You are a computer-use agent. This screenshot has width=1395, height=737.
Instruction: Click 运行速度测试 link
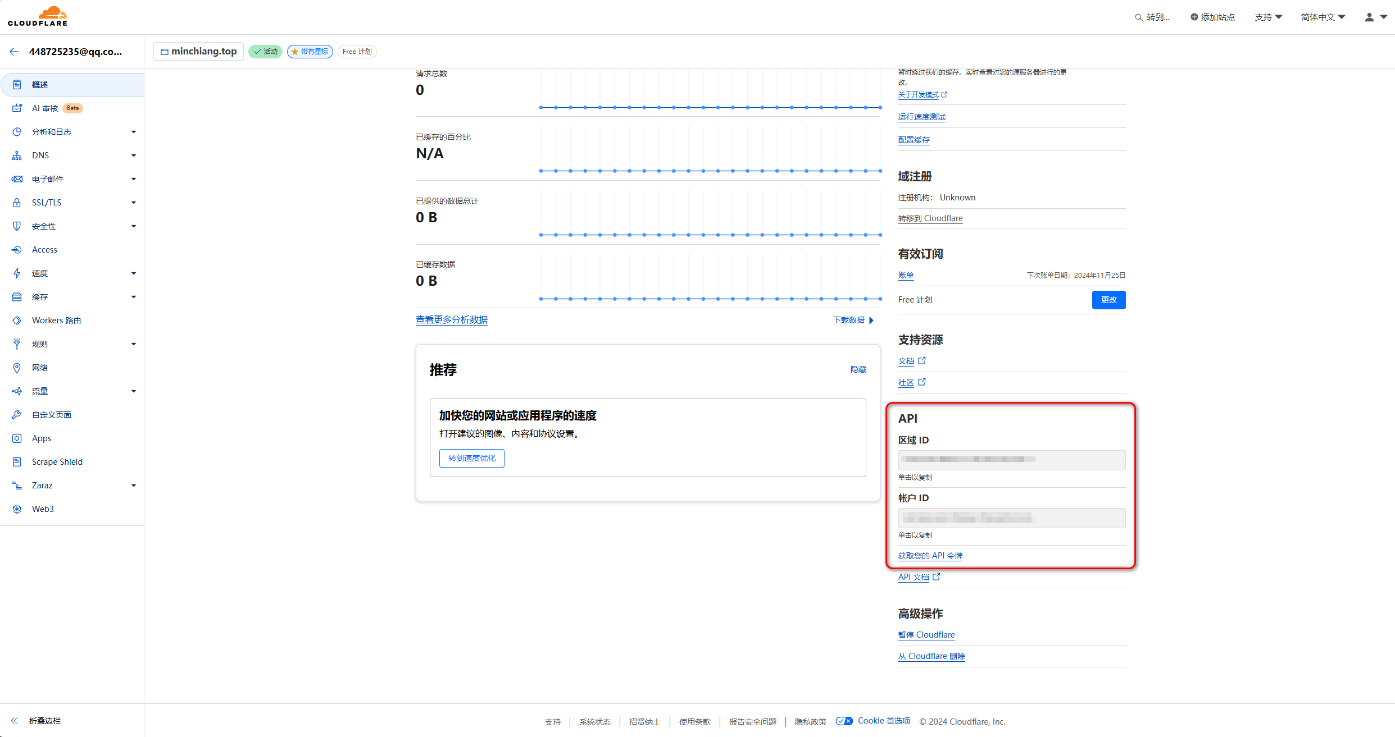tap(921, 117)
